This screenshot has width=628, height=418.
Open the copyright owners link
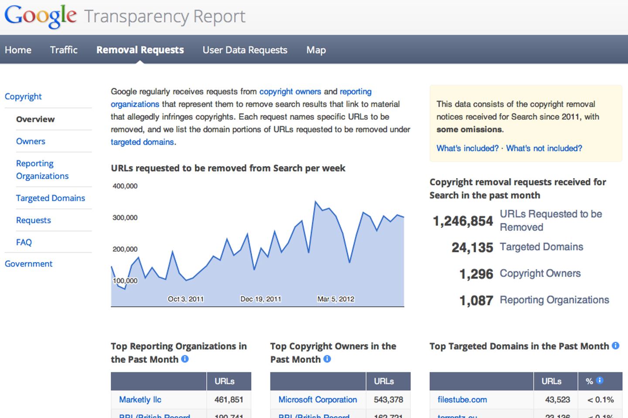pyautogui.click(x=290, y=91)
